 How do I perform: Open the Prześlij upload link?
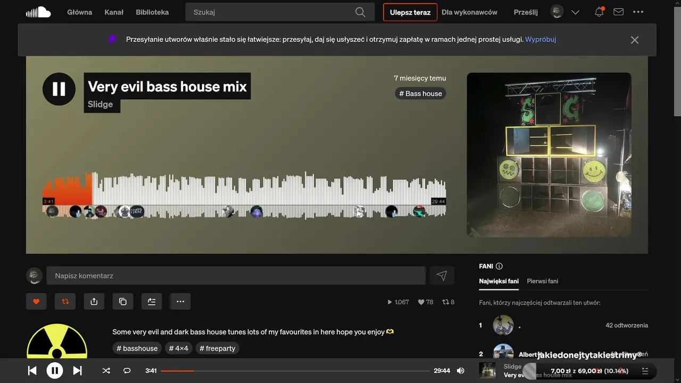point(526,12)
